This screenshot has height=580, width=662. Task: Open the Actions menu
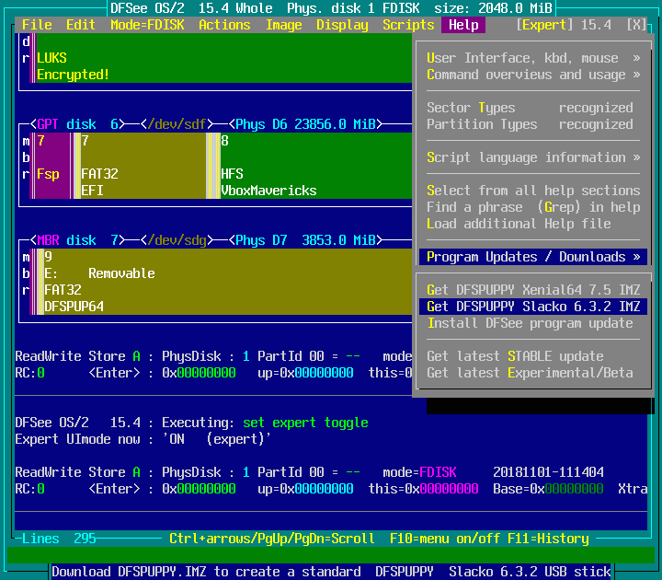224,25
